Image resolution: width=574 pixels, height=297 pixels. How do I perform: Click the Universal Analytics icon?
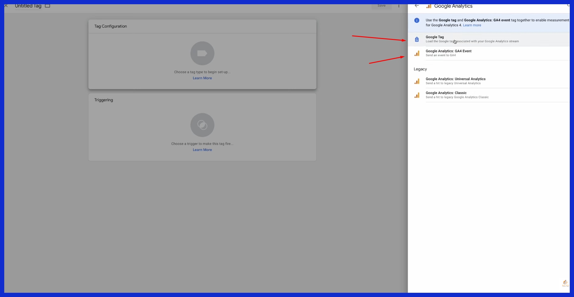(x=417, y=81)
